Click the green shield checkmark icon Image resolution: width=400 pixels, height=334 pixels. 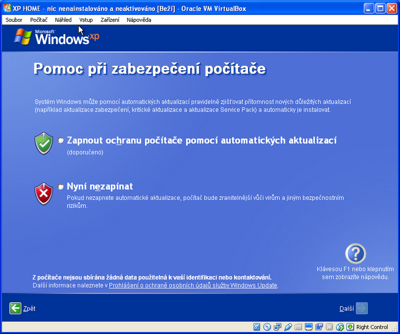point(44,143)
